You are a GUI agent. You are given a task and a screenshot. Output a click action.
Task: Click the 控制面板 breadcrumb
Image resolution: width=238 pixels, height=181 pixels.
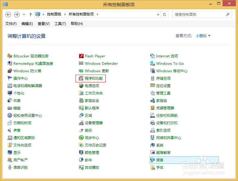click(x=54, y=14)
